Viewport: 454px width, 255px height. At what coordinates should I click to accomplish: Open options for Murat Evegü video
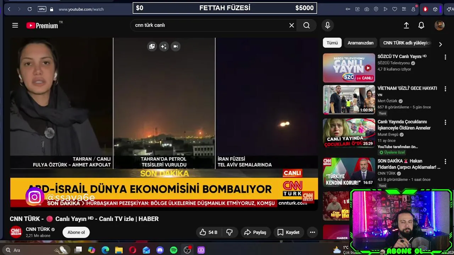click(445, 122)
